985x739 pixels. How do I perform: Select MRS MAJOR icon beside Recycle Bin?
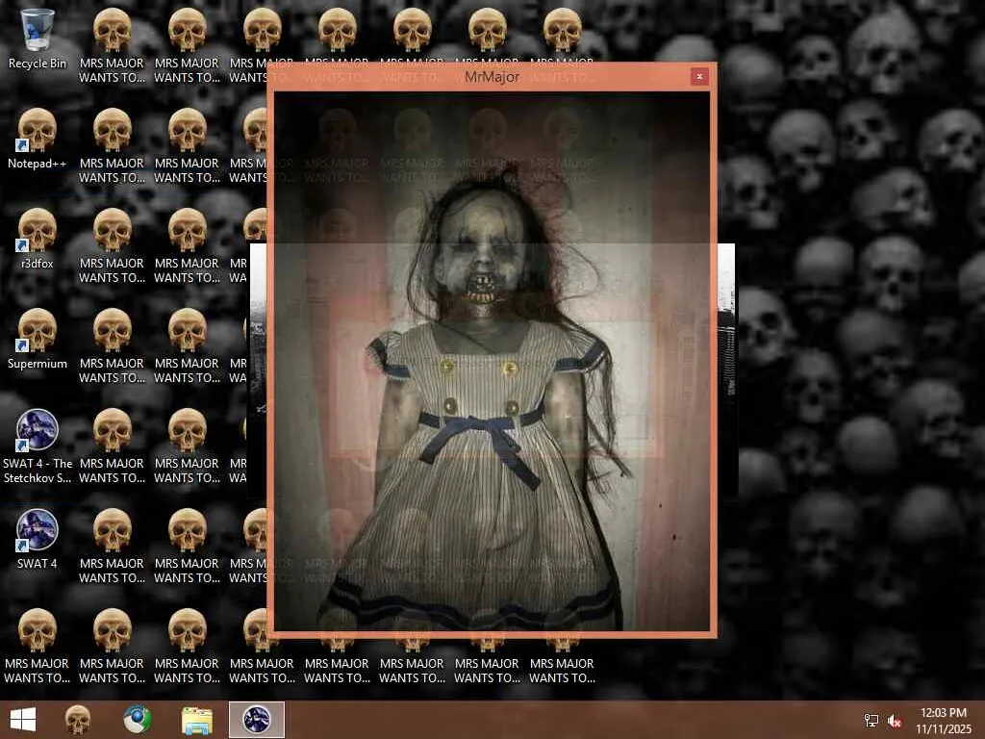[112, 46]
